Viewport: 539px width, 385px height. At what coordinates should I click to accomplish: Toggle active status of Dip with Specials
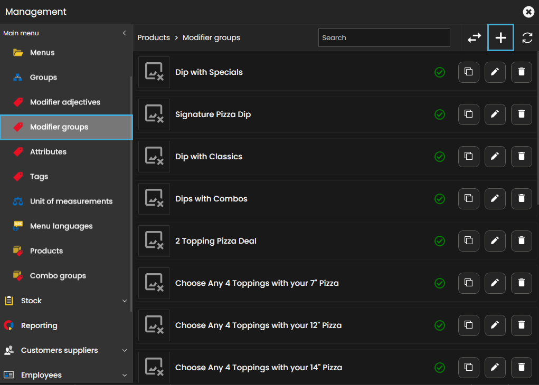[439, 72]
